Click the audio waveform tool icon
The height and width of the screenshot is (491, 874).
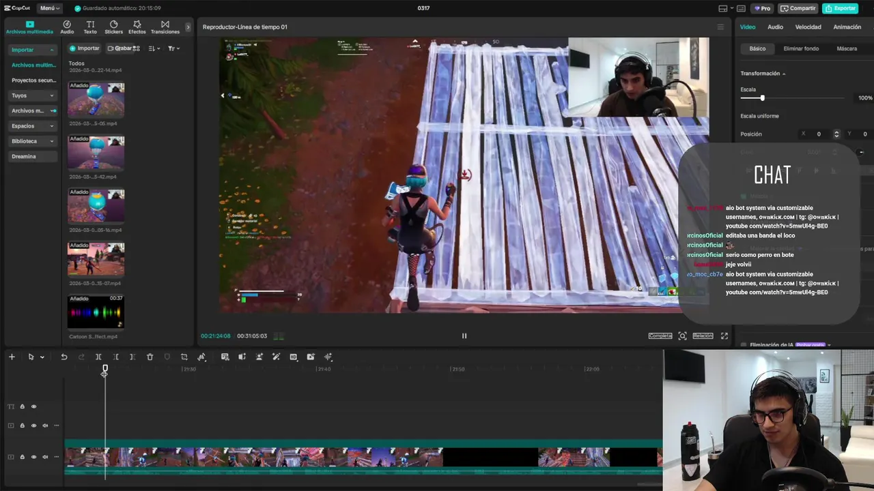(x=328, y=357)
